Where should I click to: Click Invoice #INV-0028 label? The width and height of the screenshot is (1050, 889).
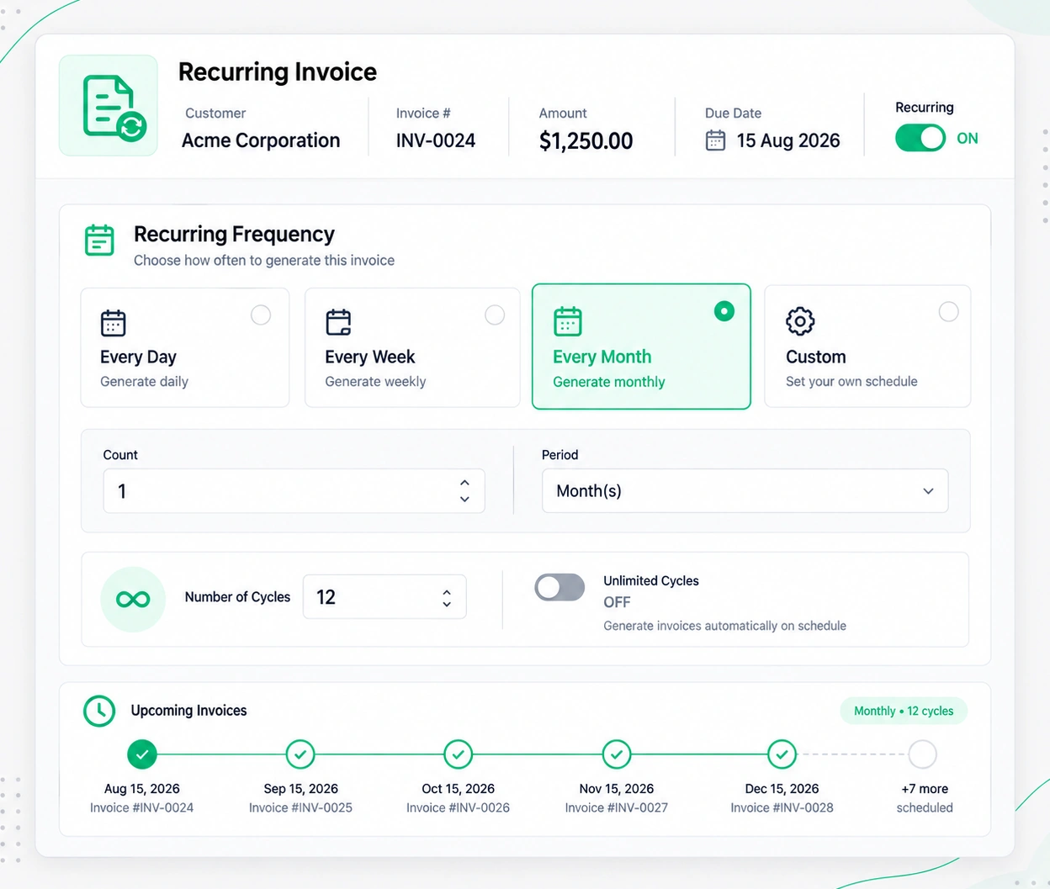[x=782, y=807]
